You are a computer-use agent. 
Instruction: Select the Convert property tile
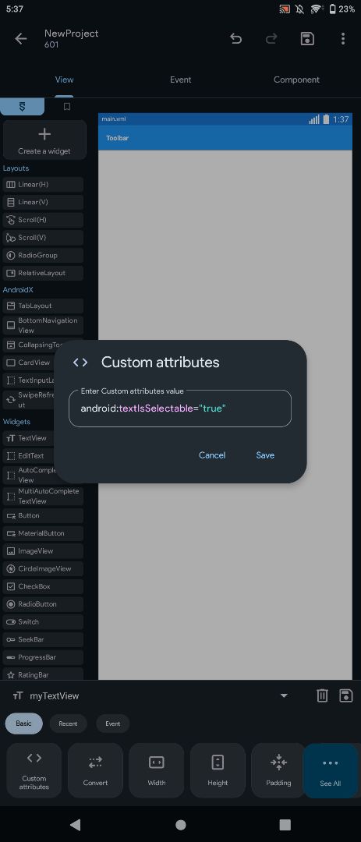click(x=95, y=770)
